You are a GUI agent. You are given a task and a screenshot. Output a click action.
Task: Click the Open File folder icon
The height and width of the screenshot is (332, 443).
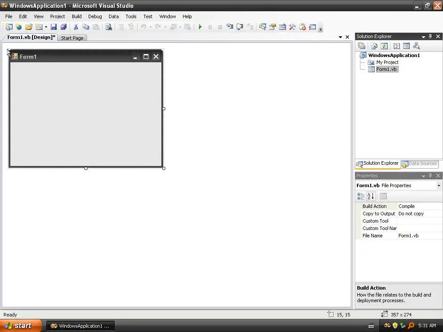click(29, 27)
